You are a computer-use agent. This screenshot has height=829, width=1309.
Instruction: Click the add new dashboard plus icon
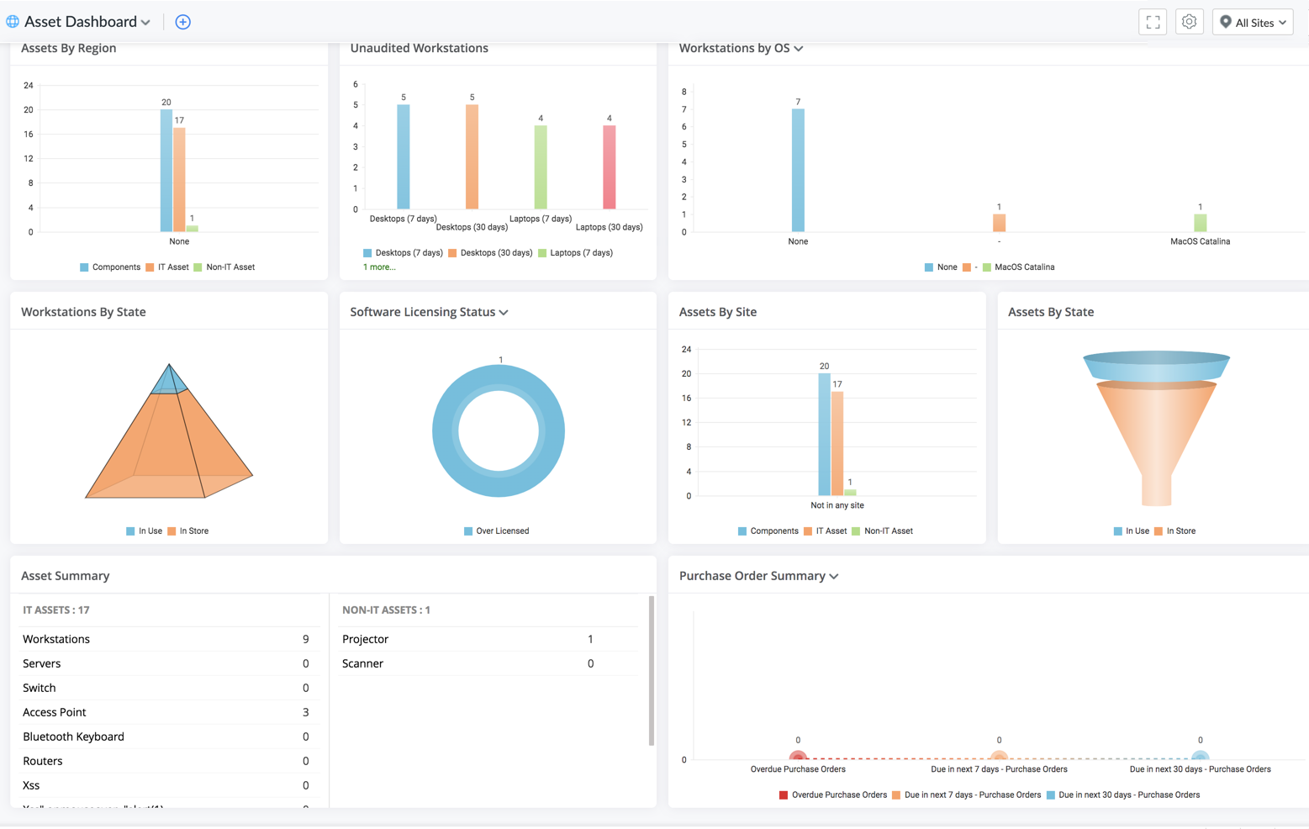(x=182, y=22)
